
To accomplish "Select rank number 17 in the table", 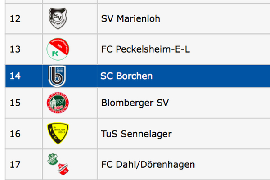I will click(x=15, y=164).
